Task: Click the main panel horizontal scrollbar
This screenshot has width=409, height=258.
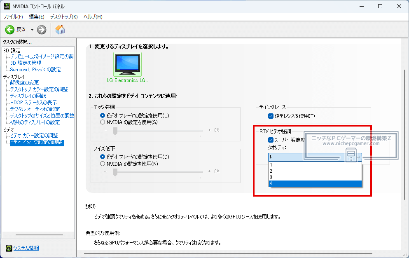Action: pos(228,253)
